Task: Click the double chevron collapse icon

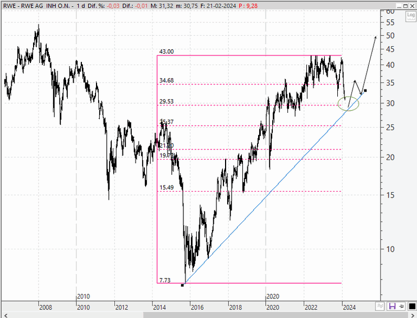Action: click(x=380, y=306)
